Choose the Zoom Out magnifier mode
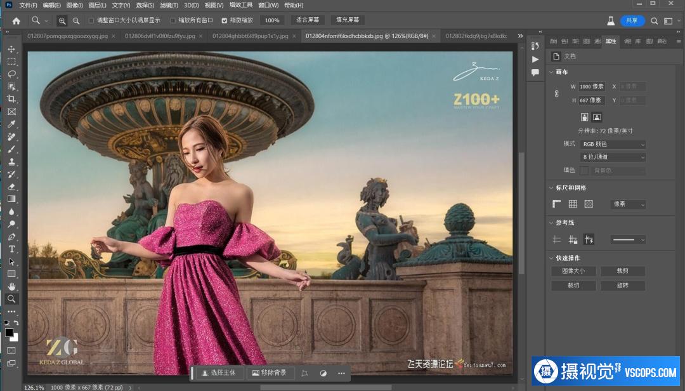Viewport: 685px width, 391px height. click(76, 20)
